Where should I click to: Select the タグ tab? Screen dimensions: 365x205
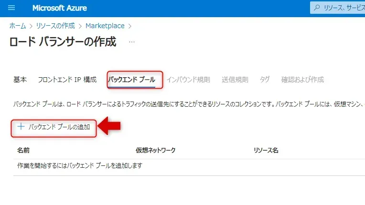265,80
